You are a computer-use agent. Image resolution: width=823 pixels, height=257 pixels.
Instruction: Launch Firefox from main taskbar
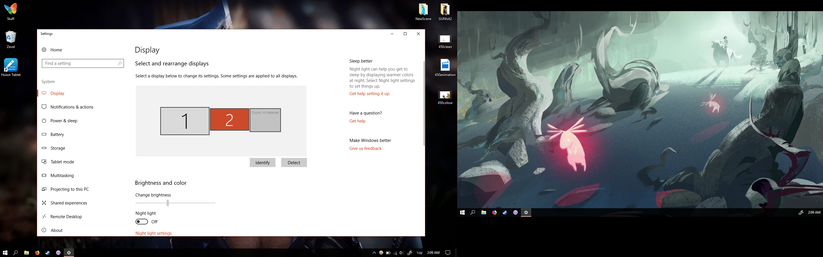coord(37,252)
